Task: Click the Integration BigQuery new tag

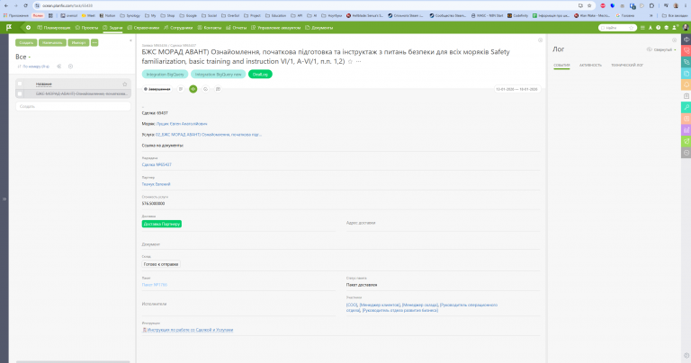Action: (218, 75)
